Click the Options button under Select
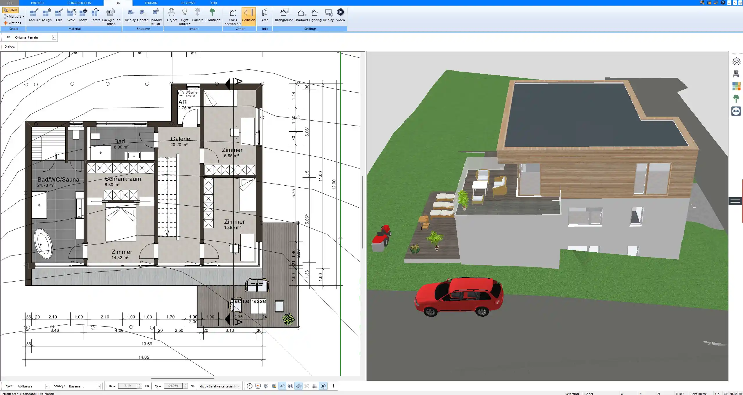The width and height of the screenshot is (743, 395). tap(12, 23)
